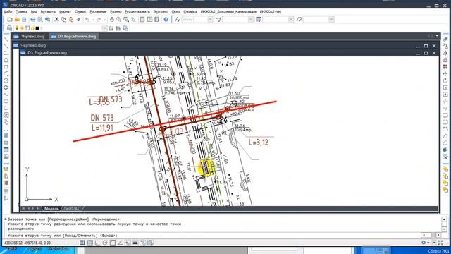Expand the multileader style dropdown
Screen dimensions: 451x254
[331, 20]
